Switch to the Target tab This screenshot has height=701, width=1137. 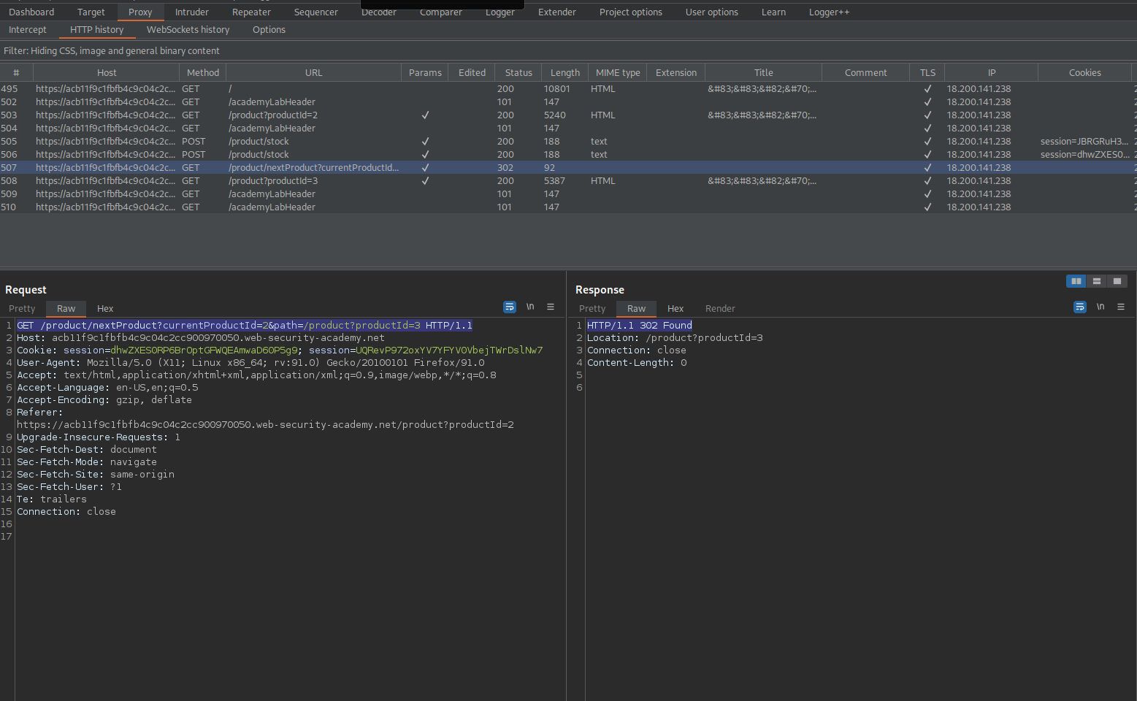pyautogui.click(x=91, y=12)
